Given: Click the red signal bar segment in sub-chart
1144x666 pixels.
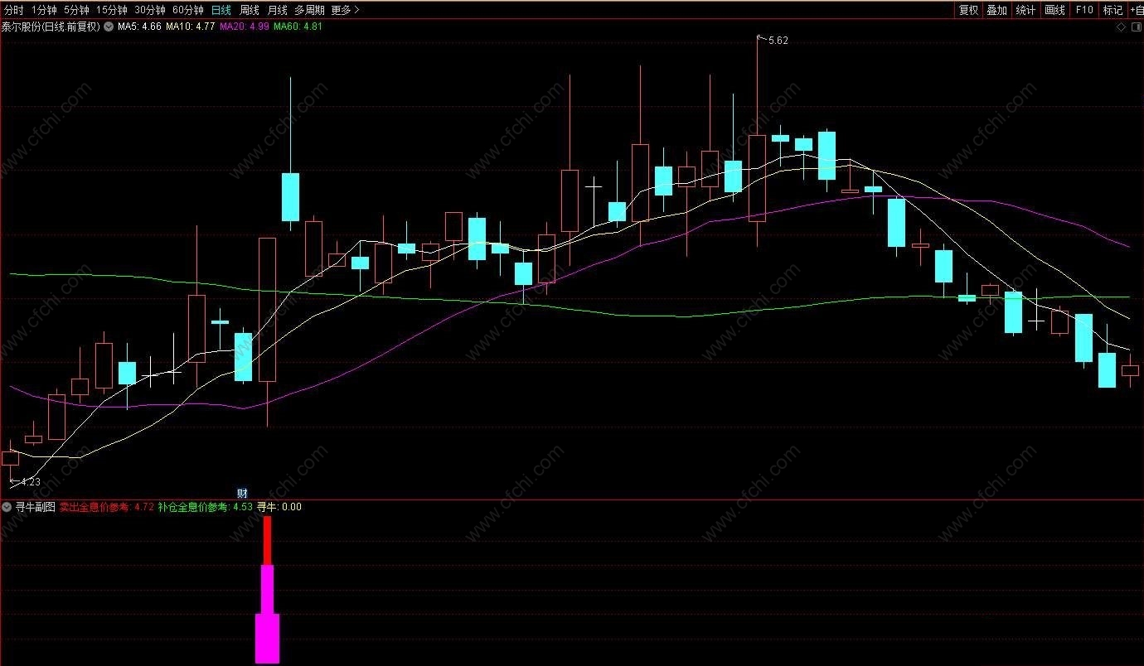Looking at the screenshot, I should click(x=267, y=541).
